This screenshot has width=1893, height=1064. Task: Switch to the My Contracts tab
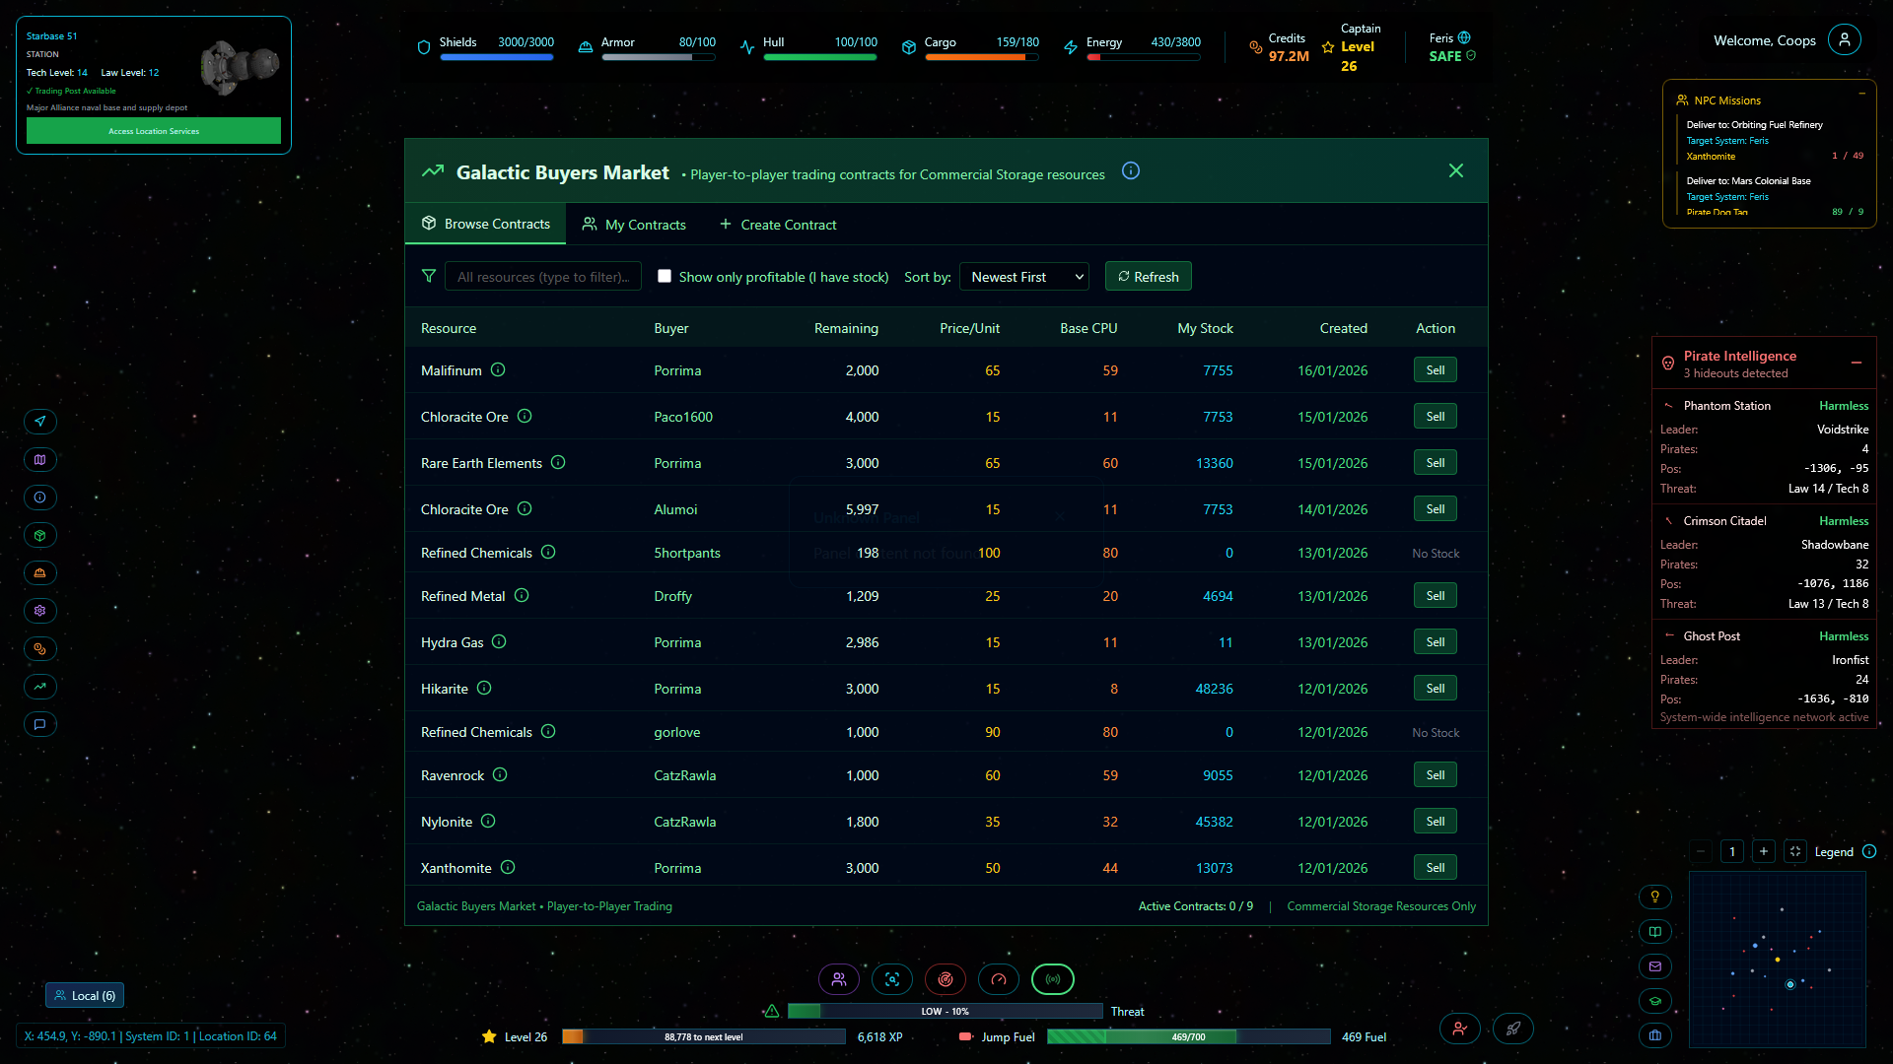coord(634,225)
